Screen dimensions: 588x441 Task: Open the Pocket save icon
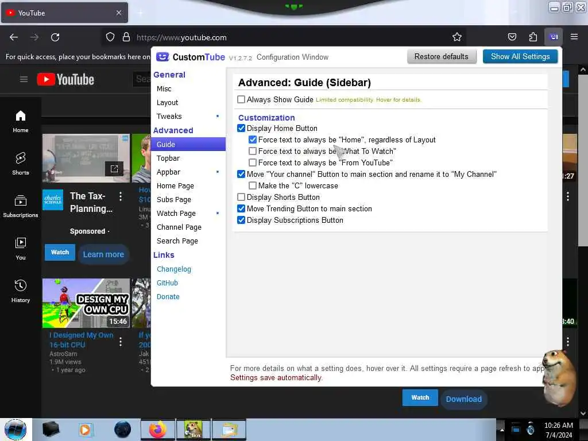tap(512, 37)
